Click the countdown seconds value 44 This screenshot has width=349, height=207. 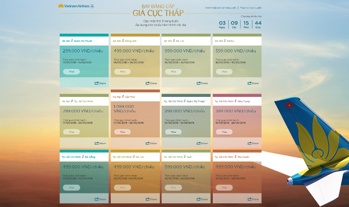pyautogui.click(x=258, y=23)
